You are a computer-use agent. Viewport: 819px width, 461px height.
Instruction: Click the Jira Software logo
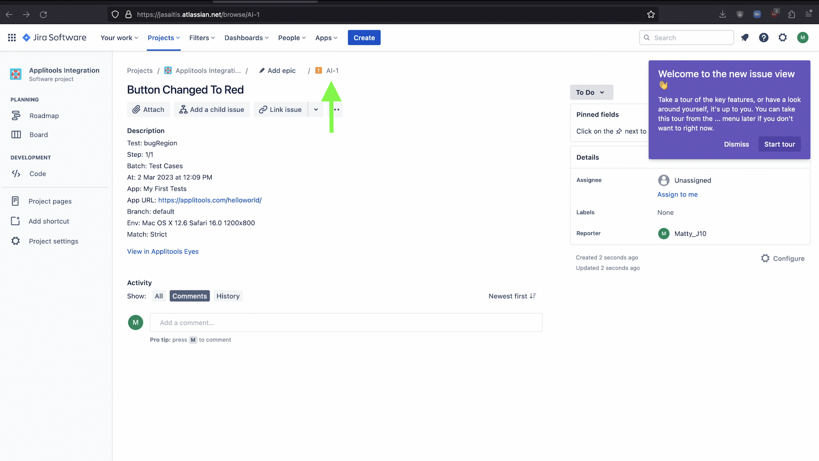click(54, 38)
